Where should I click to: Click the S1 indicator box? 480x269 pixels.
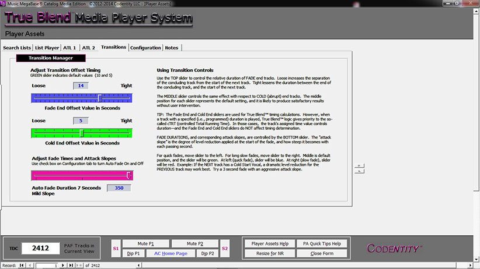point(116,249)
